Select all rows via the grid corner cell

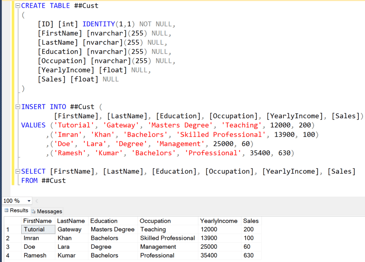tap(12, 221)
